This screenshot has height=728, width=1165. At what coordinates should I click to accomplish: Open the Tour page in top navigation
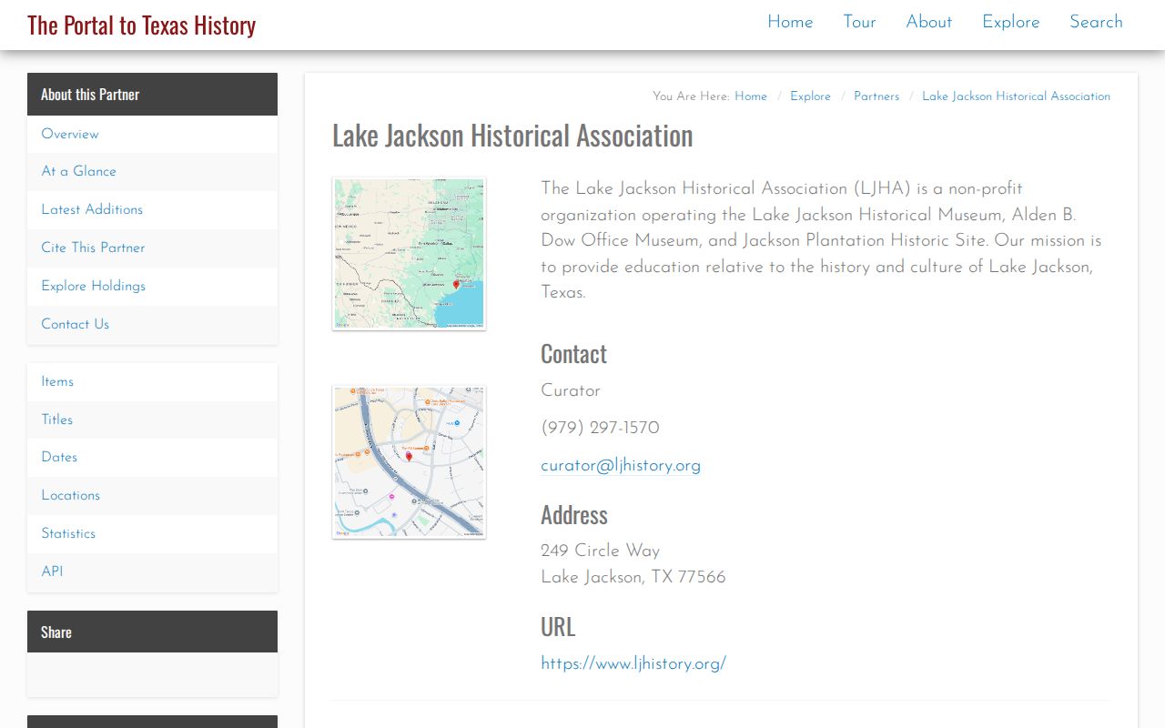859,22
